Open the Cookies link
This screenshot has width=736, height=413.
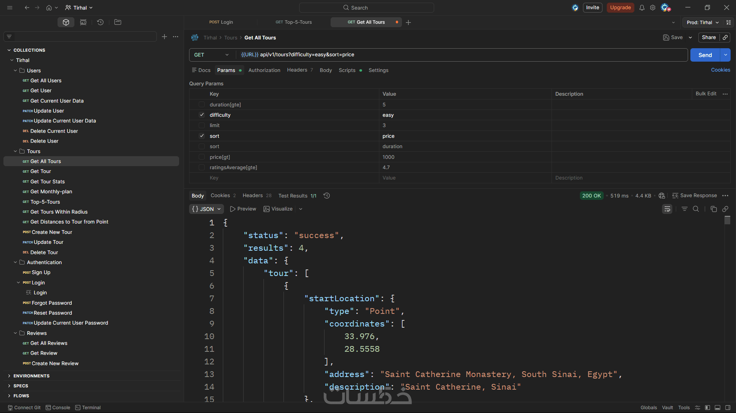720,70
